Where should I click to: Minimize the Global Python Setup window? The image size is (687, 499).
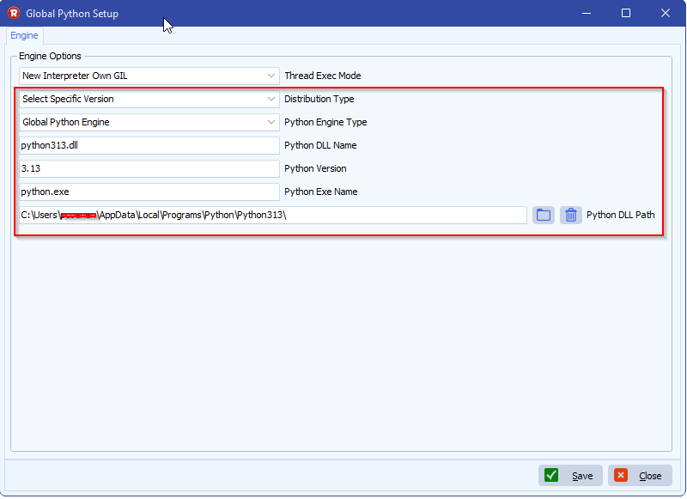click(587, 13)
